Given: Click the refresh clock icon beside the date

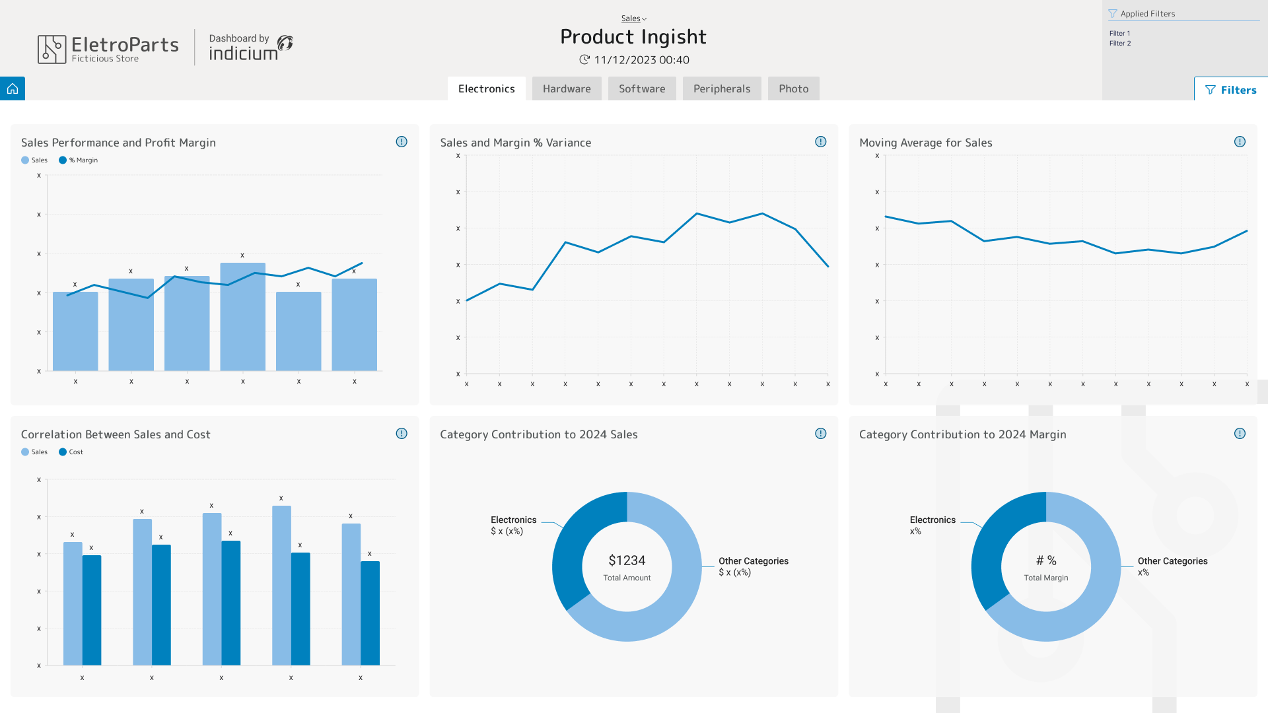Looking at the screenshot, I should tap(584, 60).
